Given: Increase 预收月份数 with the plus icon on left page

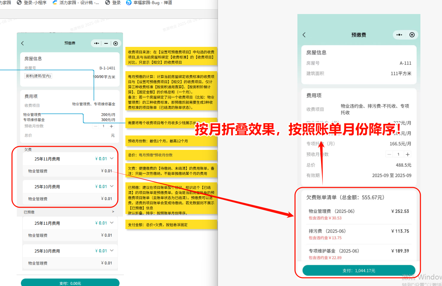Looking at the screenshot, I should pos(111,126).
